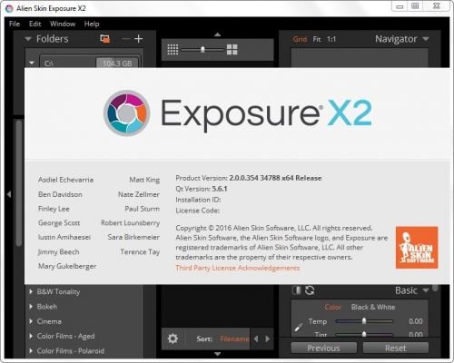Open thumbnail settings gear icon
Screen dimensions: 454x363
tap(173, 338)
